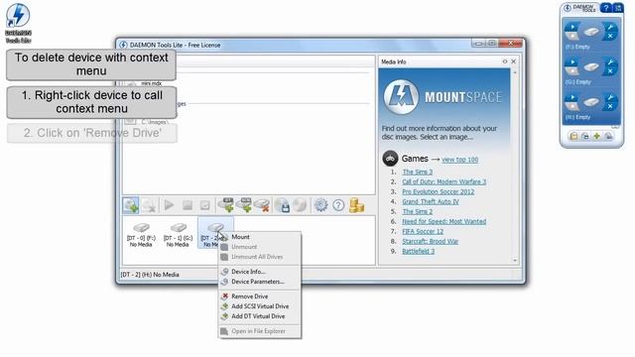
Task: Open FIFA Soccer 12 link
Action: tap(423, 231)
